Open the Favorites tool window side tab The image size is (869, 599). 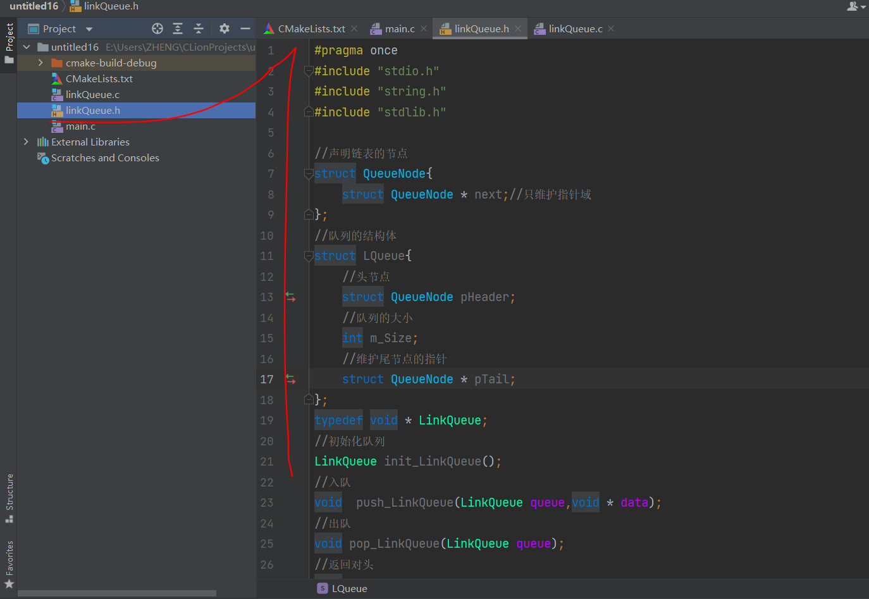click(9, 564)
